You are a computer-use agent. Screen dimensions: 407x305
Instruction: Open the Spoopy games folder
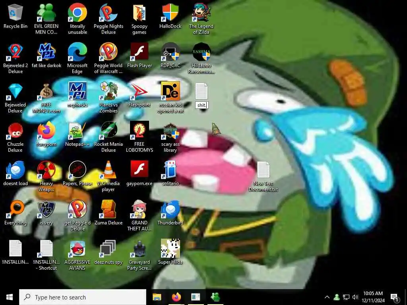point(140,12)
